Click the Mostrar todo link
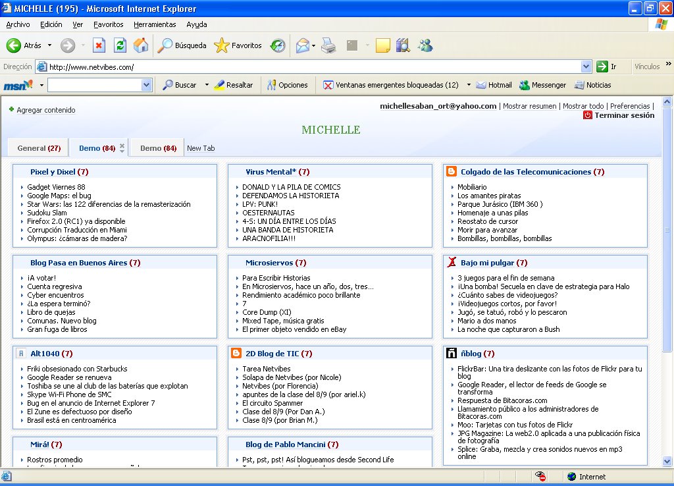Screen dimensions: 674x486 point(583,106)
